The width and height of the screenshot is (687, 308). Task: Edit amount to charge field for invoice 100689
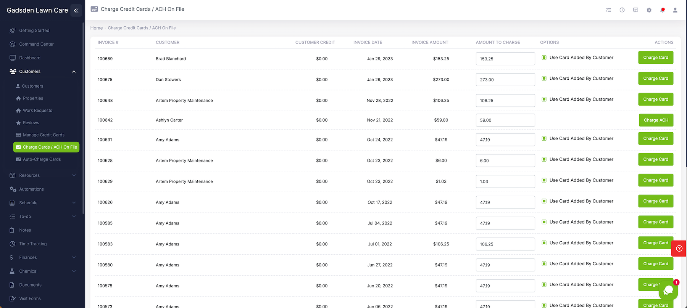click(x=505, y=59)
